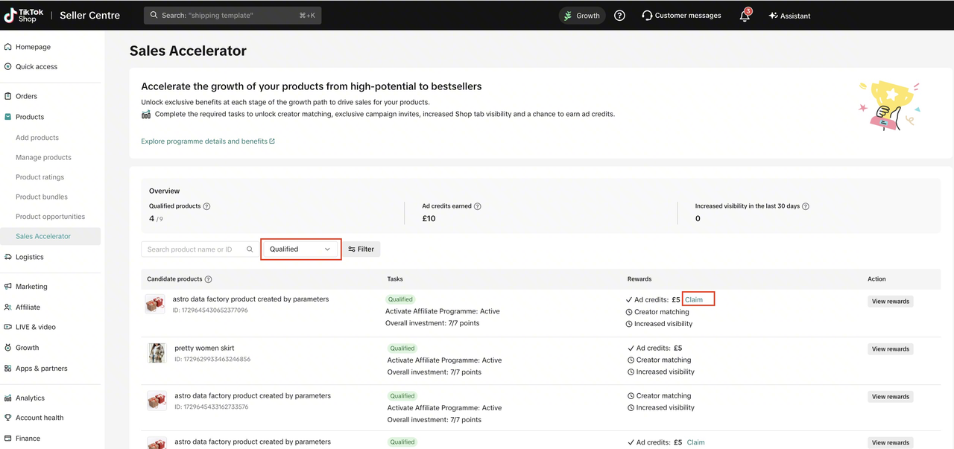Viewport: 954px width, 449px height.
Task: Claim ad credits for product ID 1729645430652377096
Action: (694, 299)
